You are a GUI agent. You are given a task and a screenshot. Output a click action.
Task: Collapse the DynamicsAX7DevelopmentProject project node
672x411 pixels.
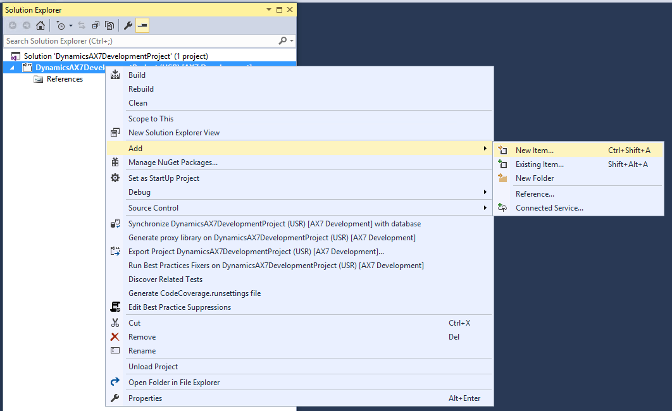click(12, 68)
